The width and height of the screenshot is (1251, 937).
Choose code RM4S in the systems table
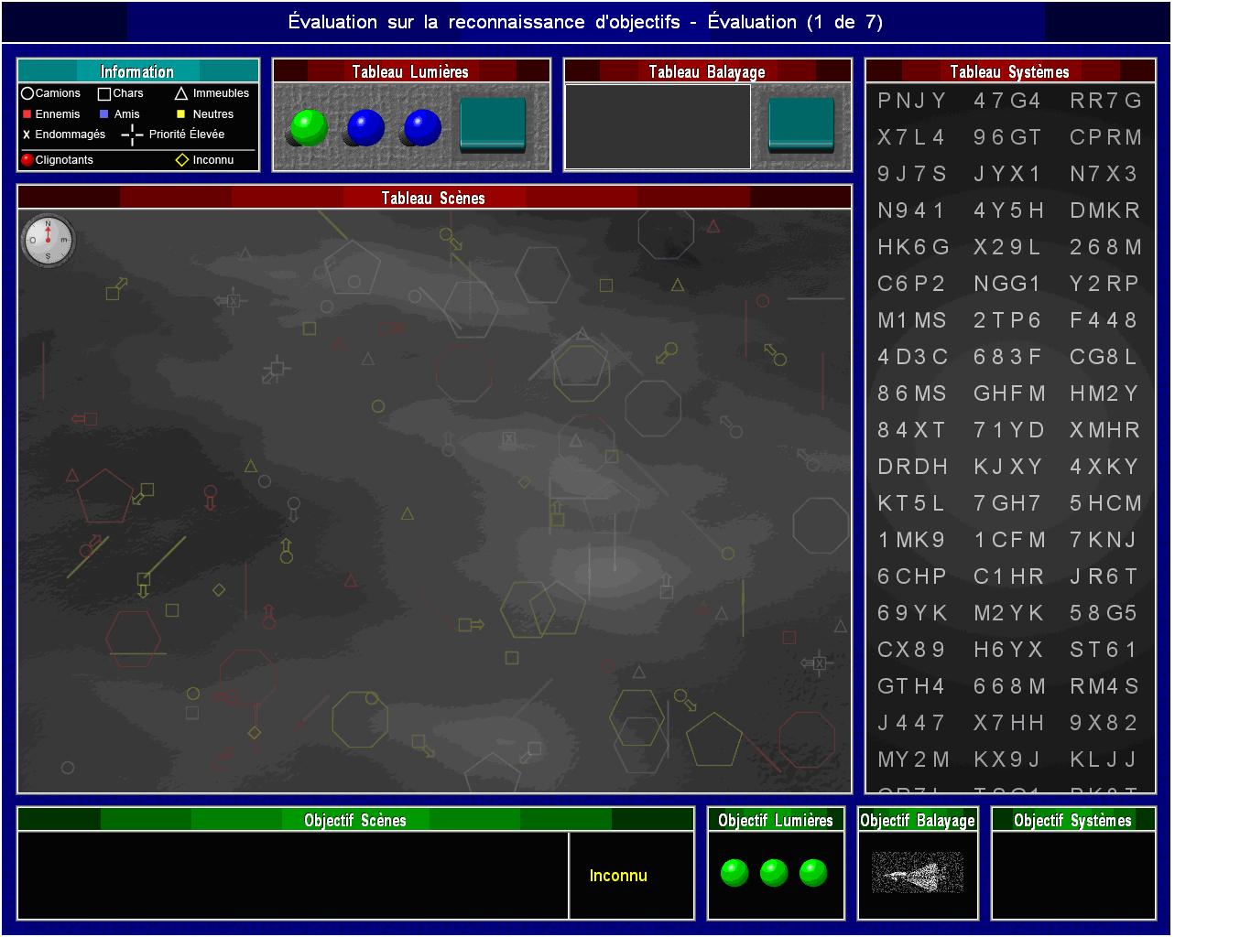coord(1104,686)
